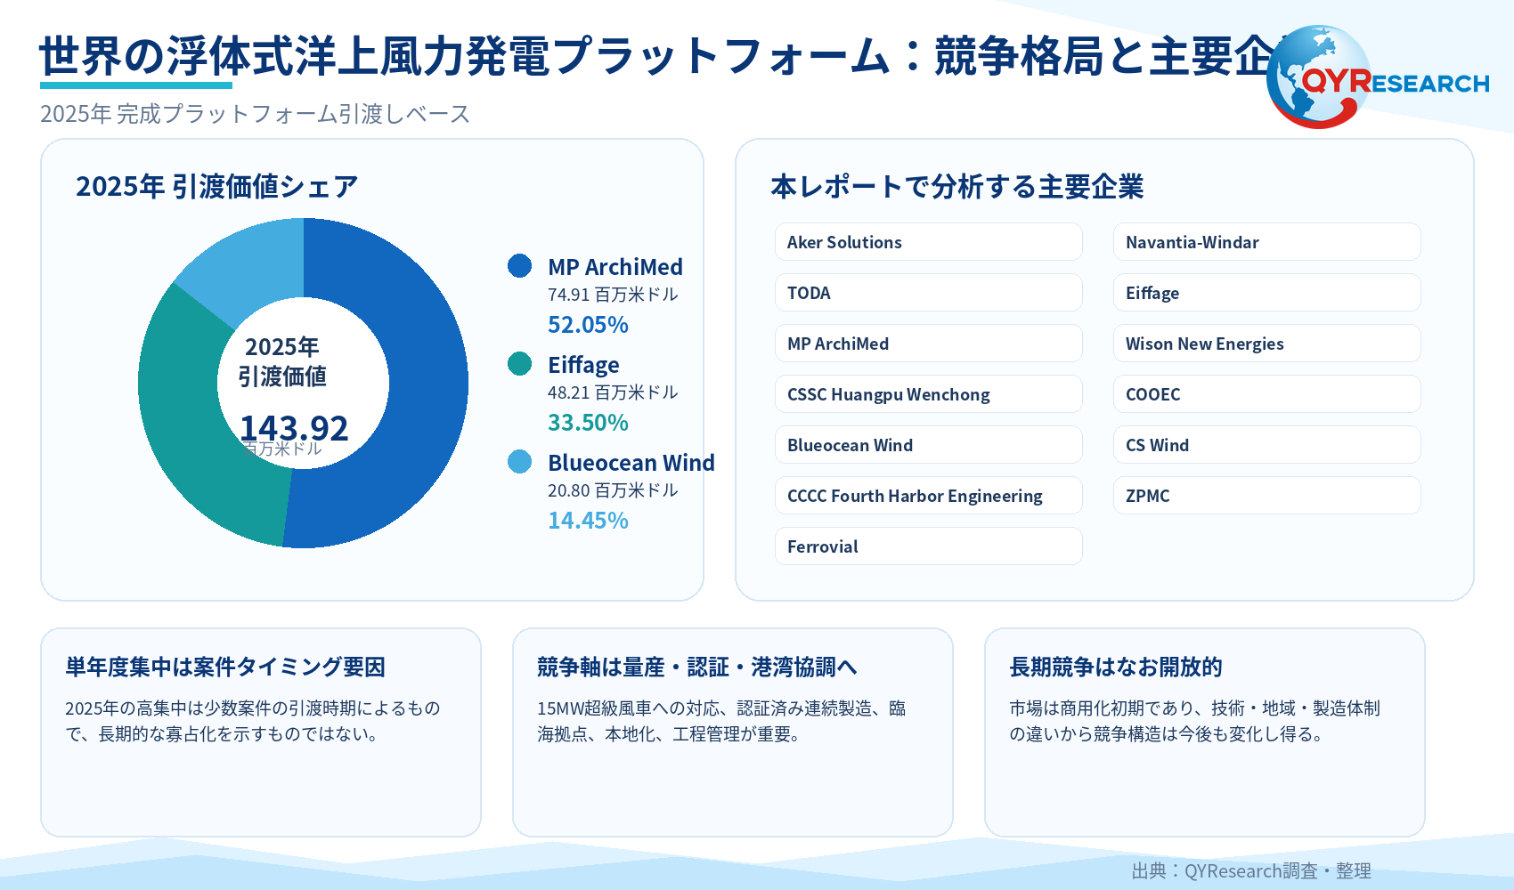Click the 74.91 百万米ドル value

(x=613, y=295)
